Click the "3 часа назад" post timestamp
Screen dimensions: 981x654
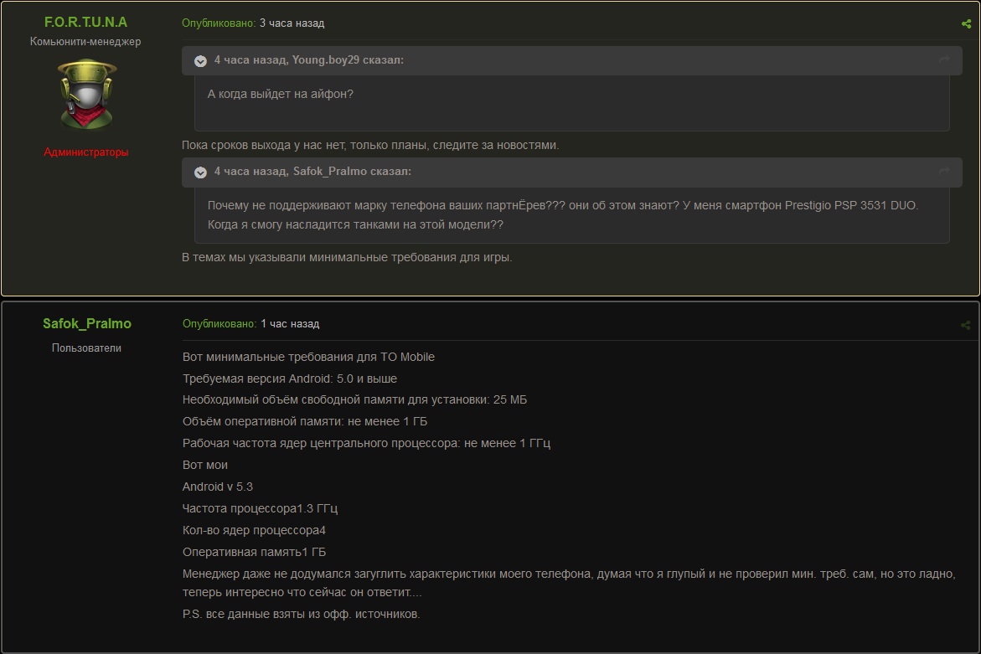pyautogui.click(x=292, y=23)
